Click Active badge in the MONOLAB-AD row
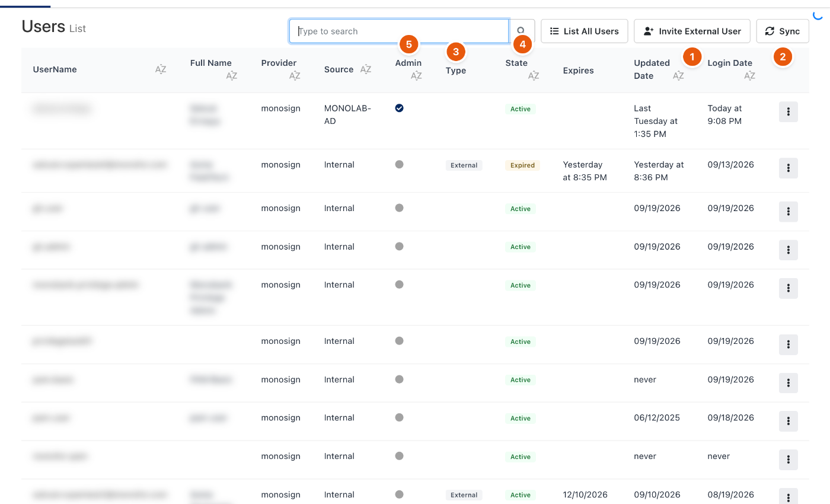Image resolution: width=830 pixels, height=504 pixels. 521,109
